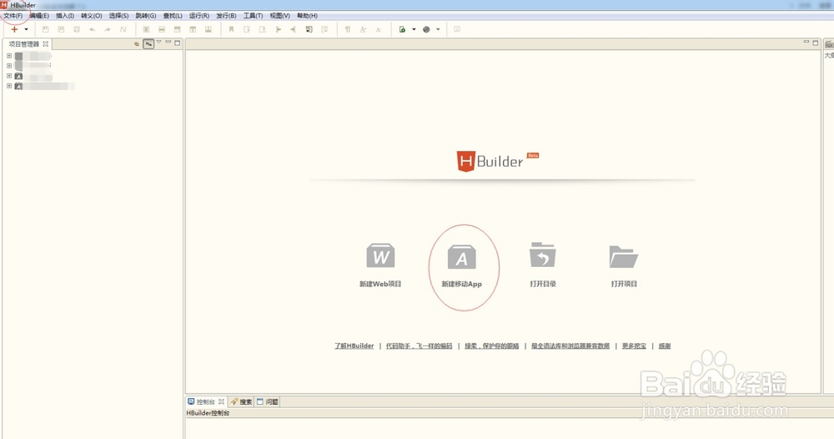Click the 新建移动App A folder icon
The width and height of the screenshot is (834, 439).
pyautogui.click(x=462, y=257)
